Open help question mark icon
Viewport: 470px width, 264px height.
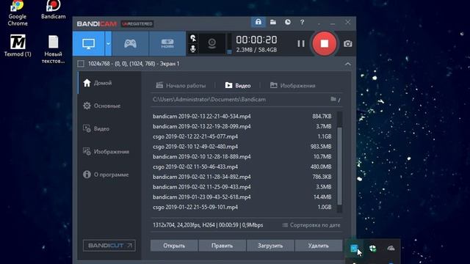[302, 22]
